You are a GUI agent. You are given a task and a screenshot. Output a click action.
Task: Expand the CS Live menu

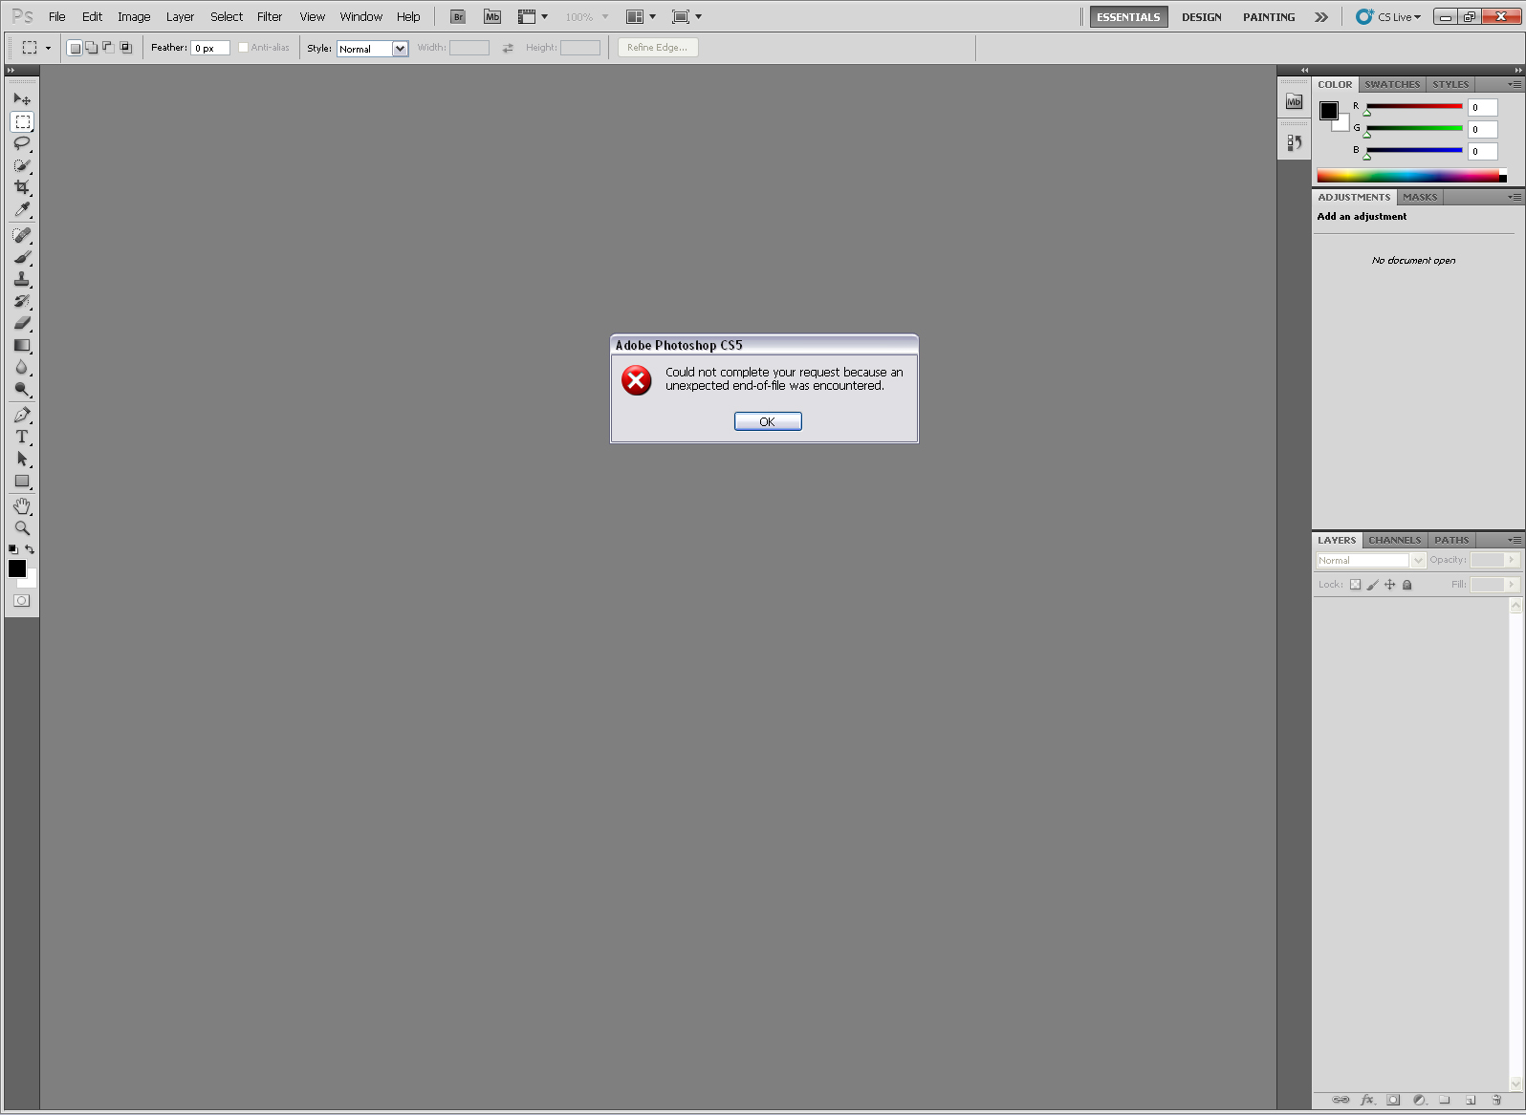[1388, 16]
